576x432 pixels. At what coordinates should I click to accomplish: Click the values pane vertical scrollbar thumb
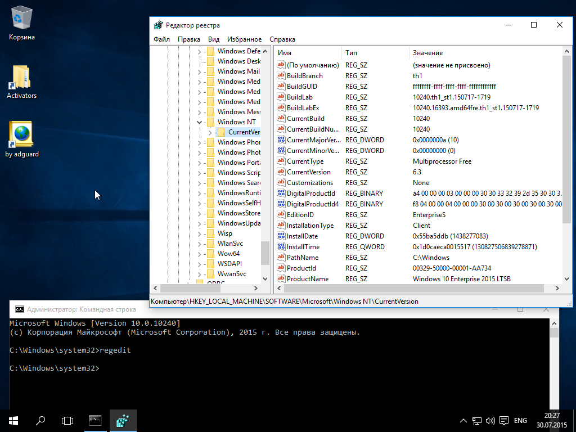tap(566, 139)
